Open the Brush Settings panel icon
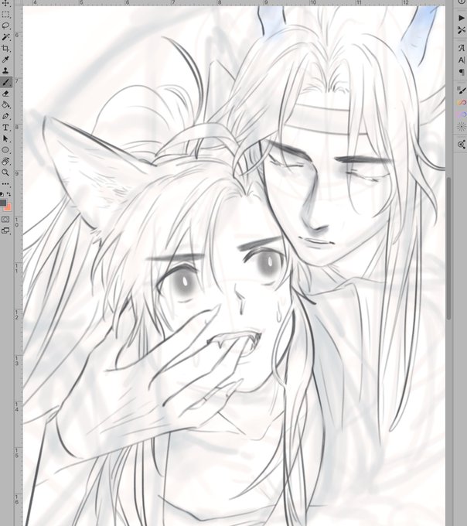Viewport: 467px width, 526px height. point(462,90)
